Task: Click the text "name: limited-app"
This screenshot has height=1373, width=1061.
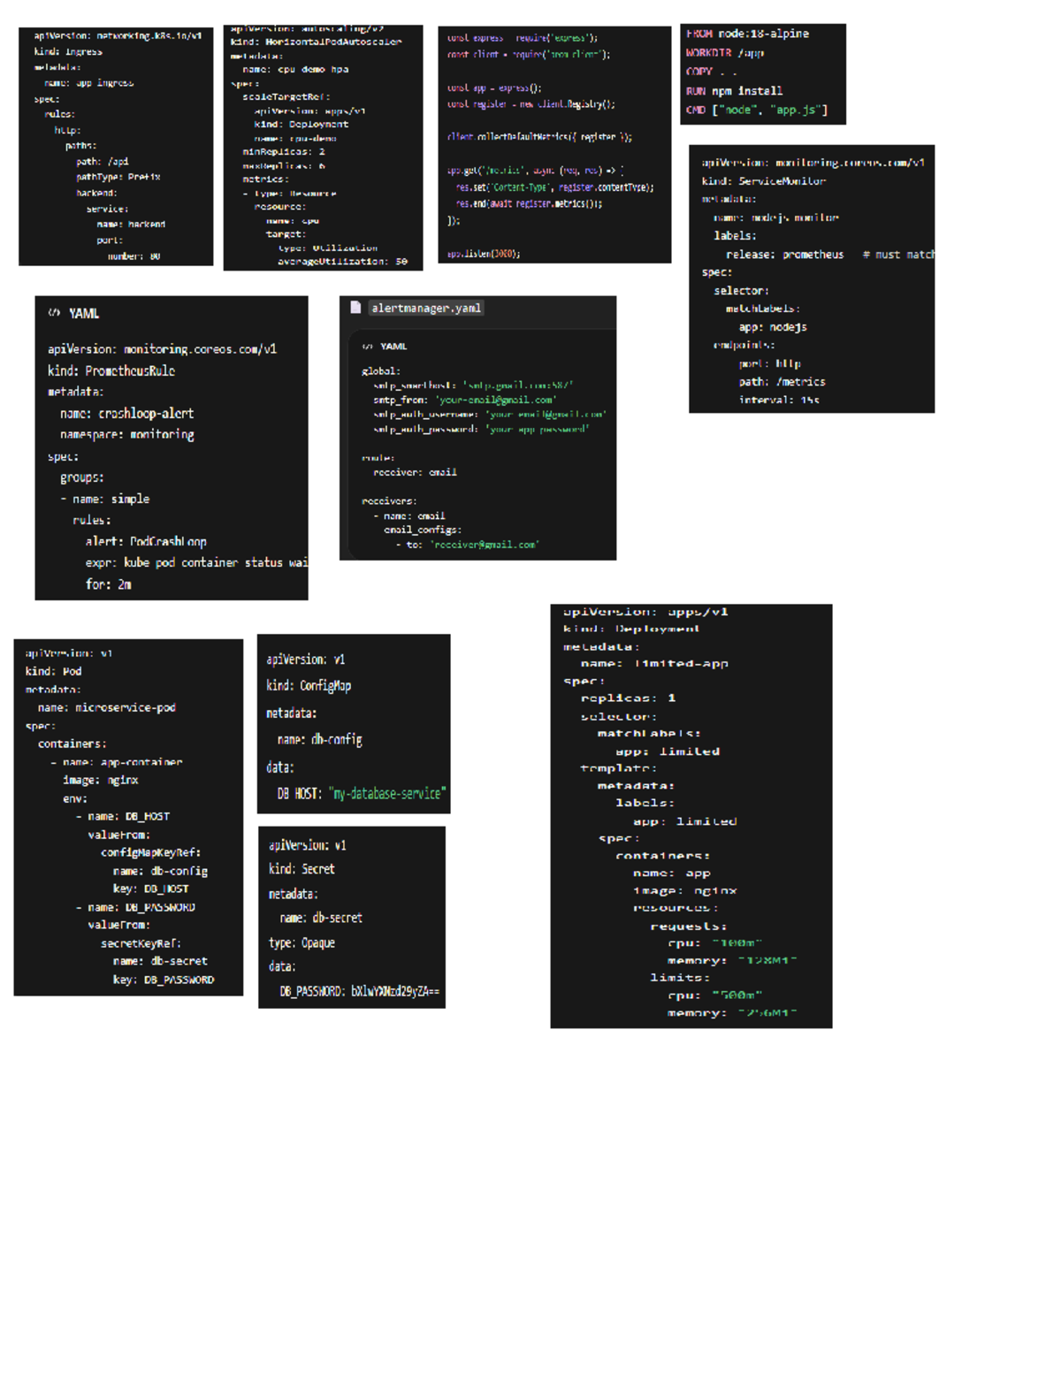Action: coord(654,664)
